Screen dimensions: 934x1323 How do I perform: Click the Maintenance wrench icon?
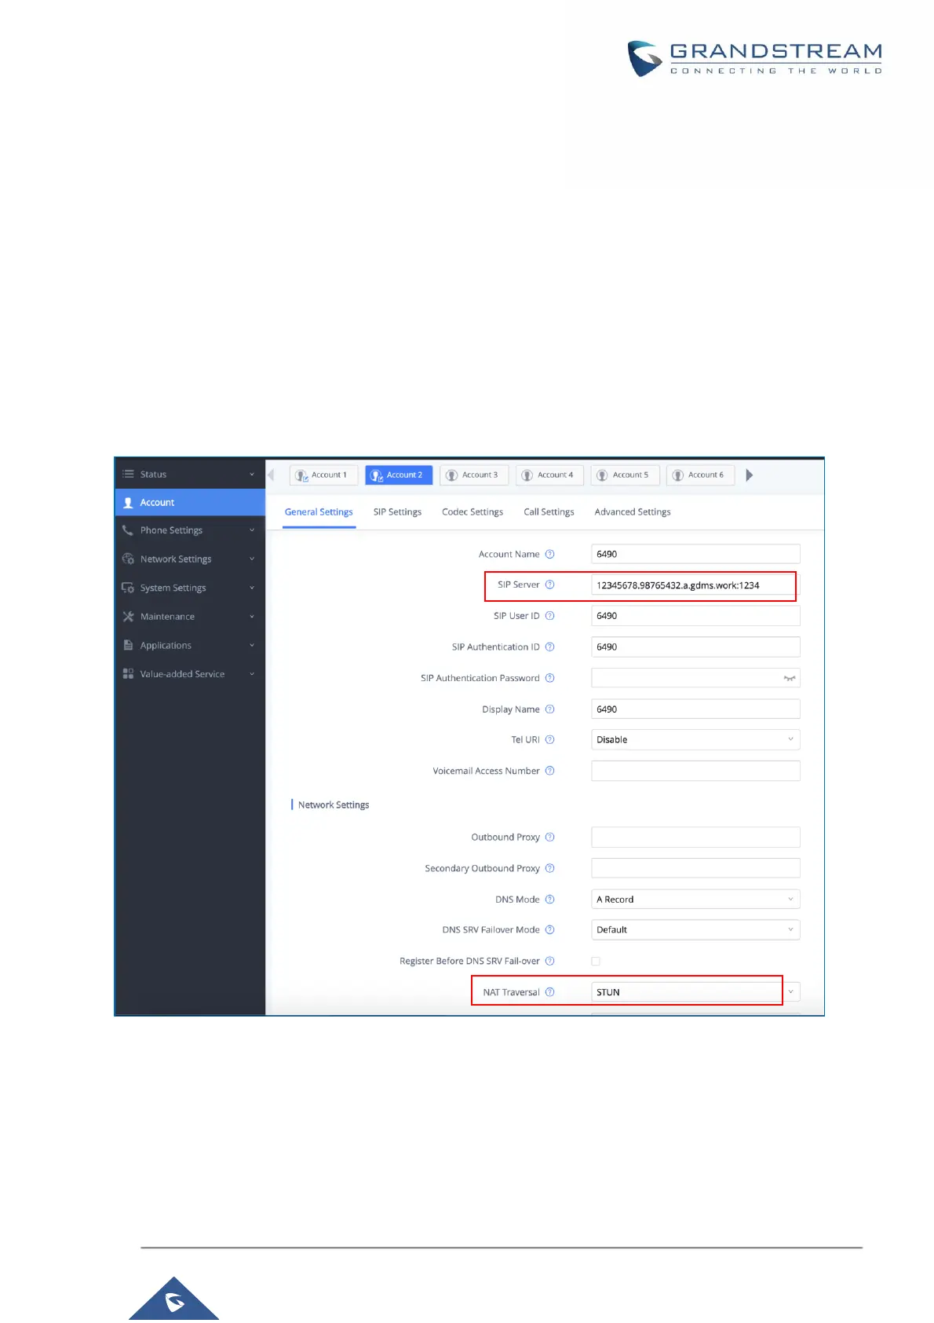click(x=128, y=617)
